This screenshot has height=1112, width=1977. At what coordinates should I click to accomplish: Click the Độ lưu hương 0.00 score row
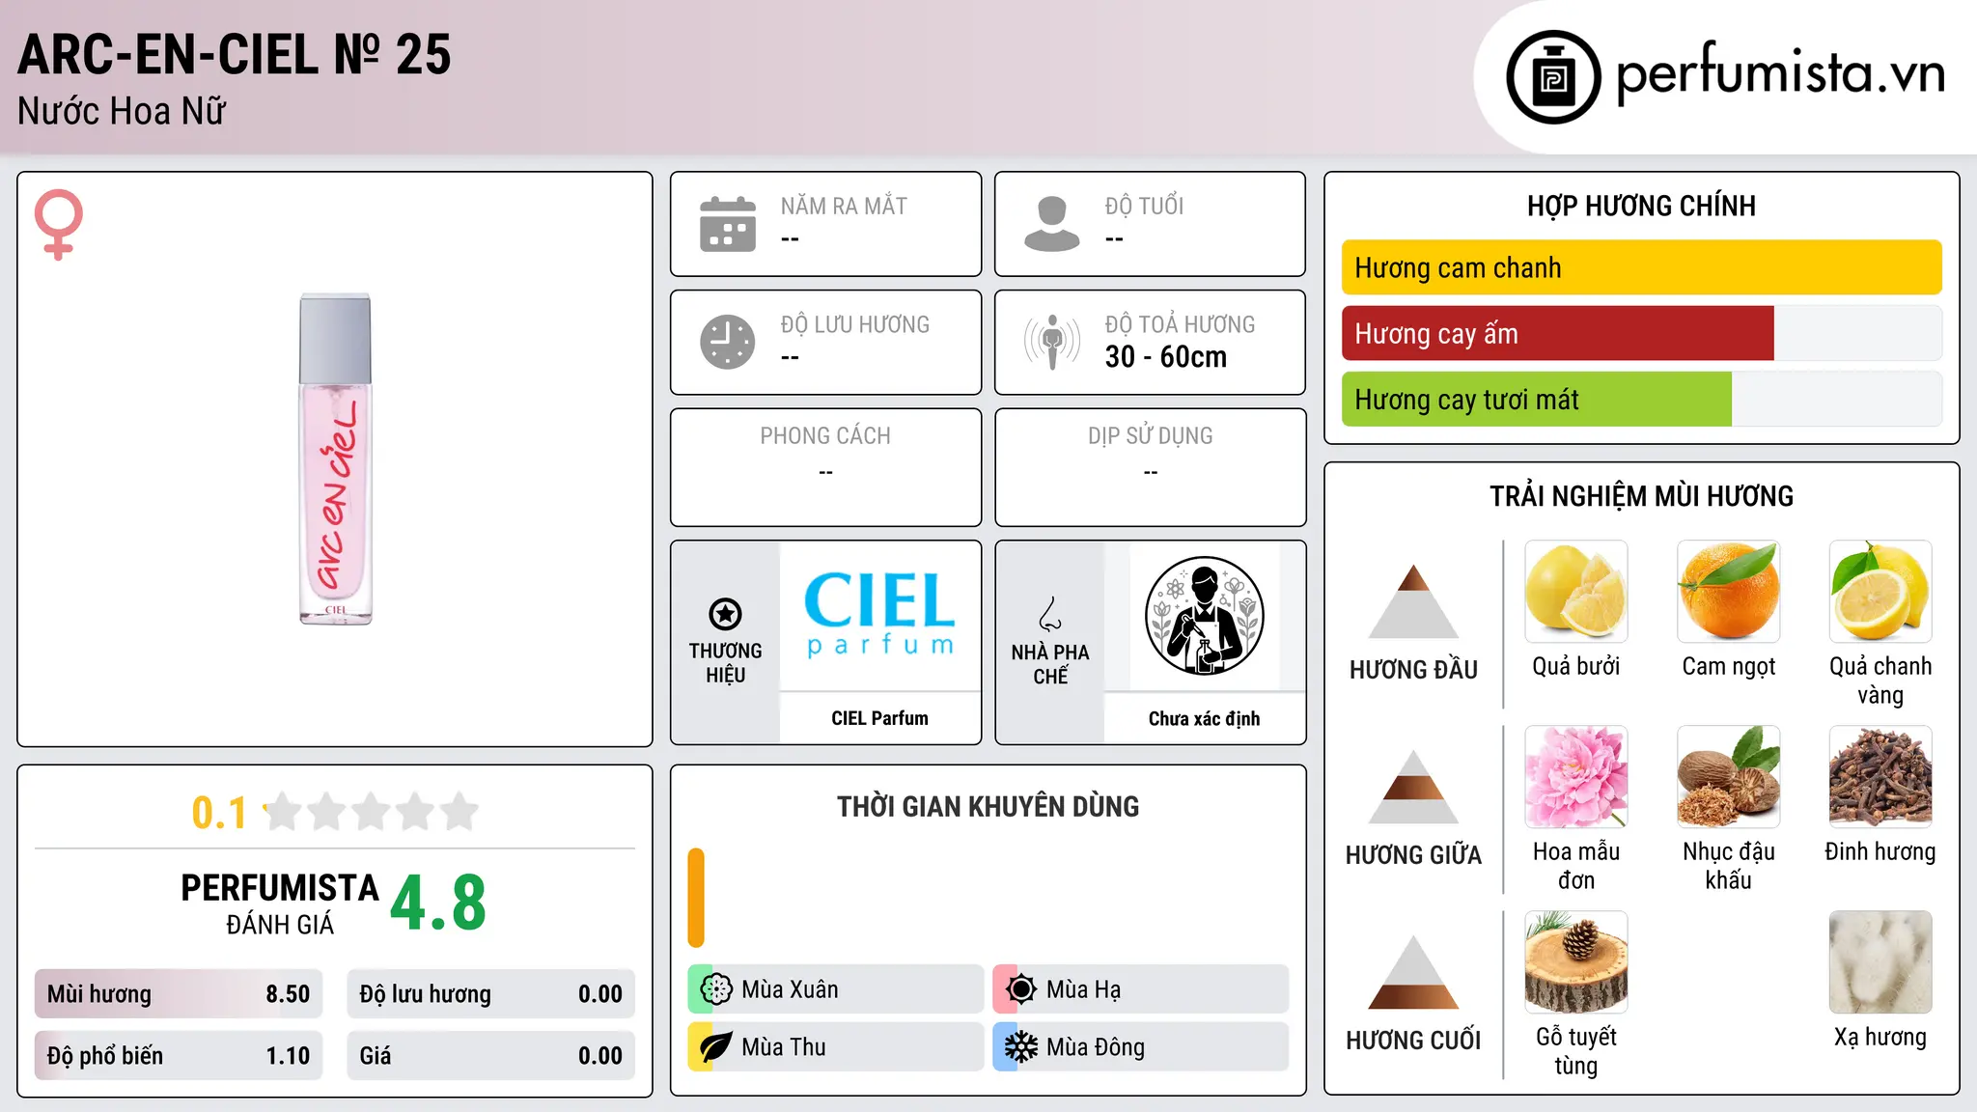coord(491,994)
